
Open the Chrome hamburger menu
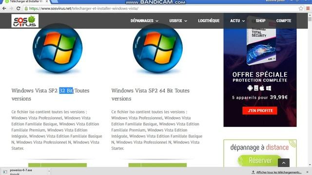coord(308,8)
